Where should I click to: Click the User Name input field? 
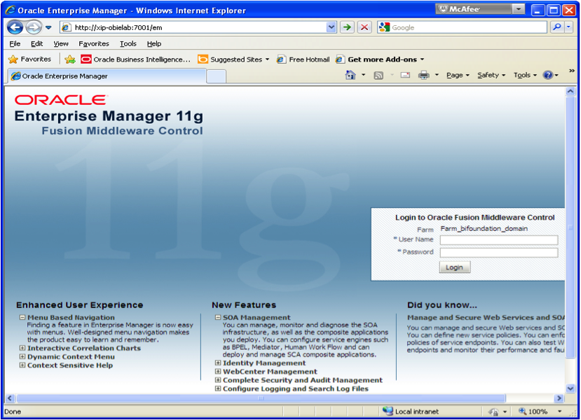[x=498, y=240]
